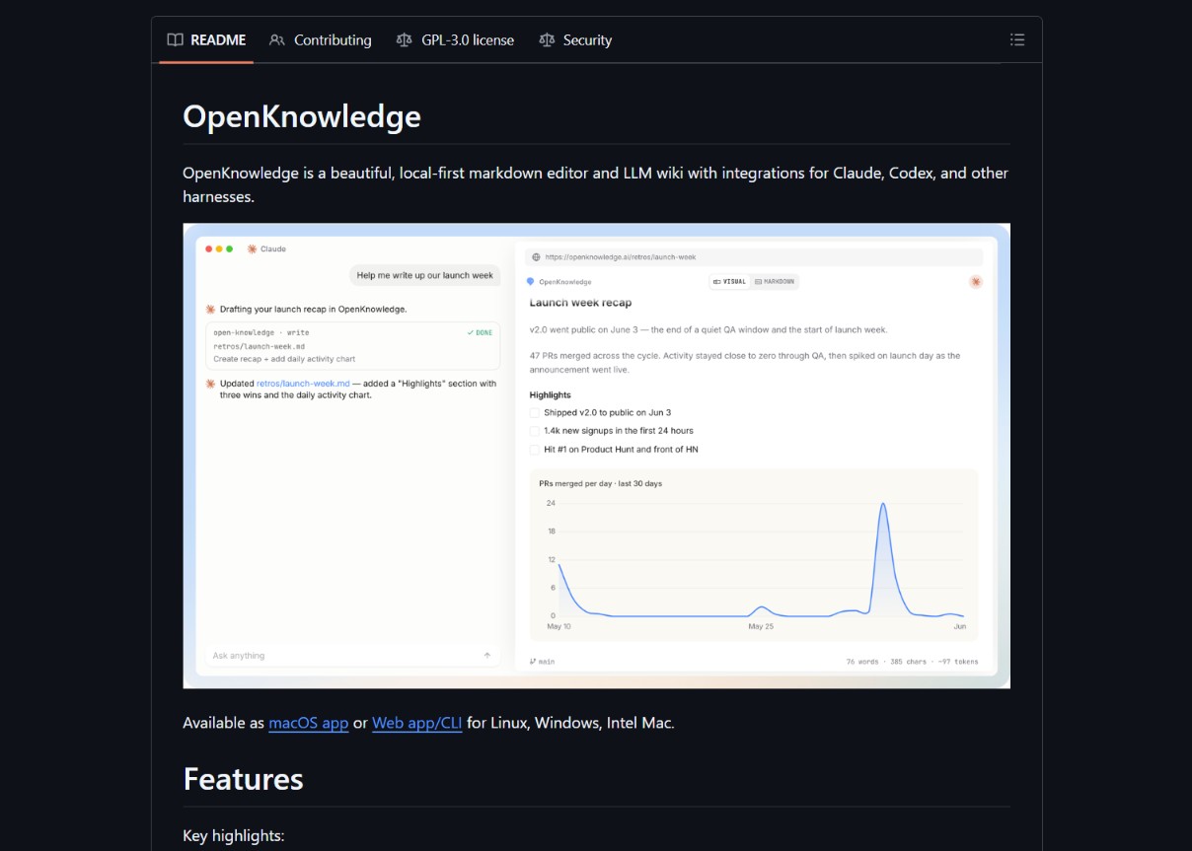
Task: Click the book icon beside README
Action: coord(175,40)
